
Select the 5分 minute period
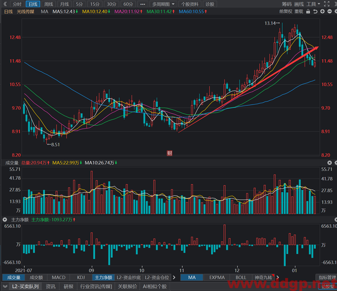(79, 4)
